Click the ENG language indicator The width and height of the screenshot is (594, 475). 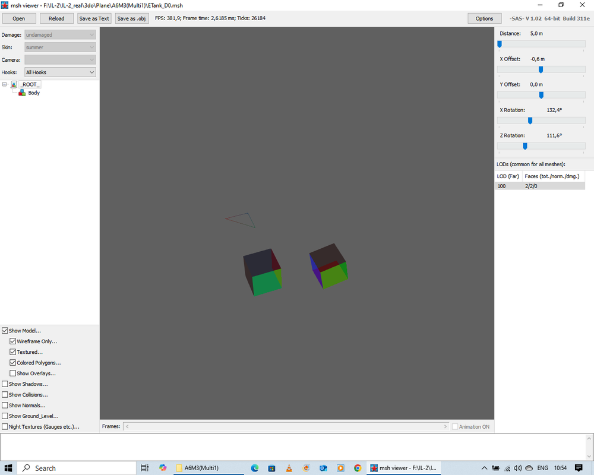(542, 468)
